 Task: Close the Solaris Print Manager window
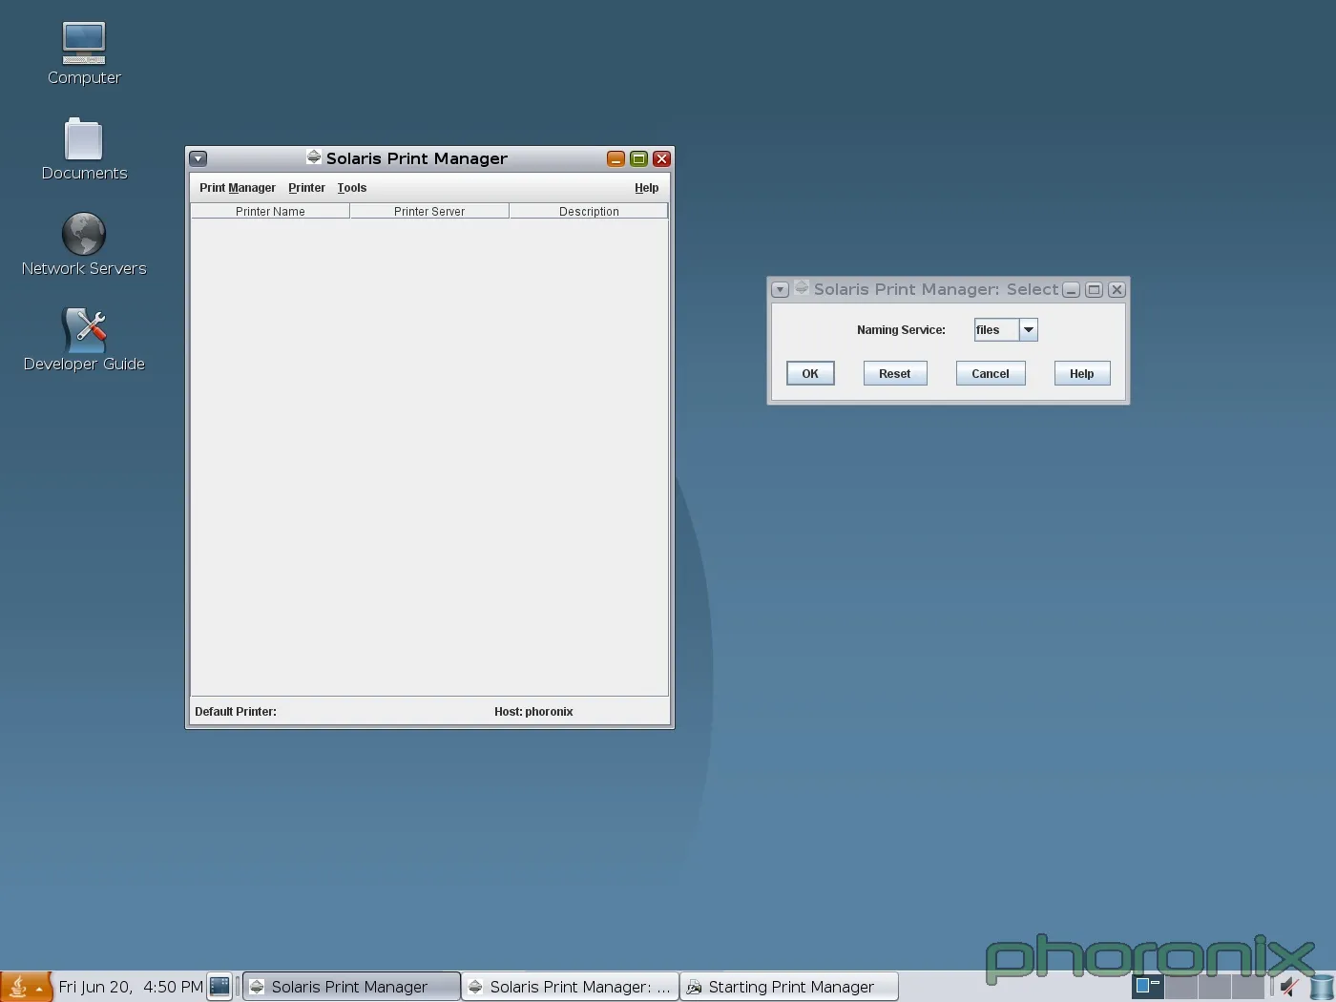[661, 158]
